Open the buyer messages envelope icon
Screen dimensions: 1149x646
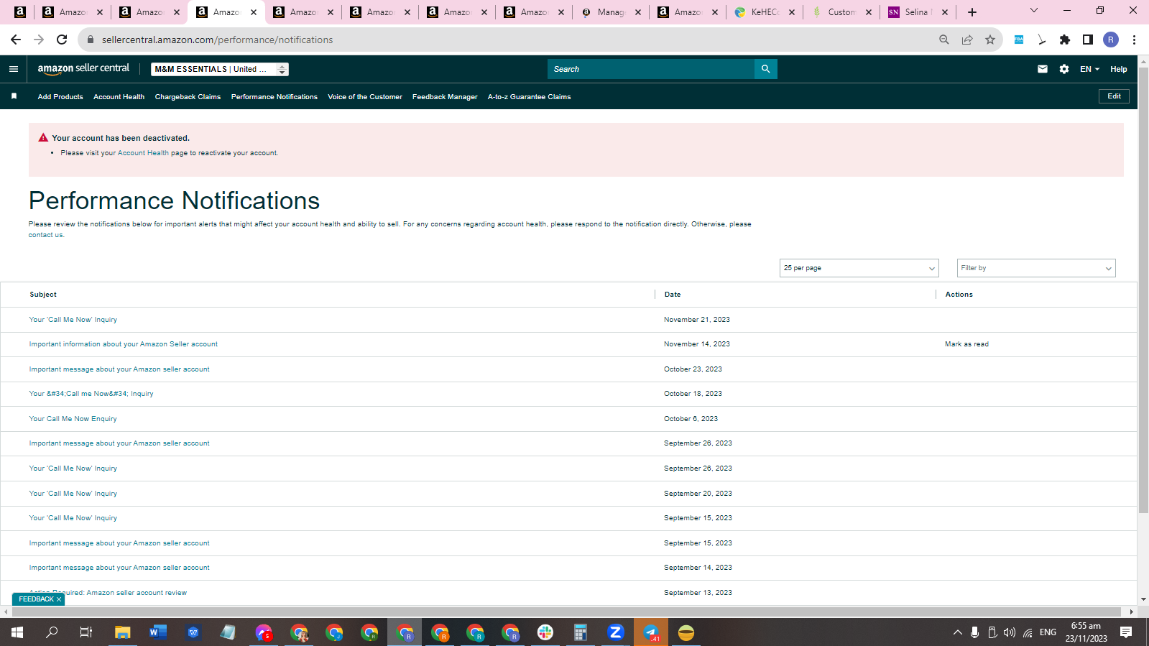tap(1043, 69)
